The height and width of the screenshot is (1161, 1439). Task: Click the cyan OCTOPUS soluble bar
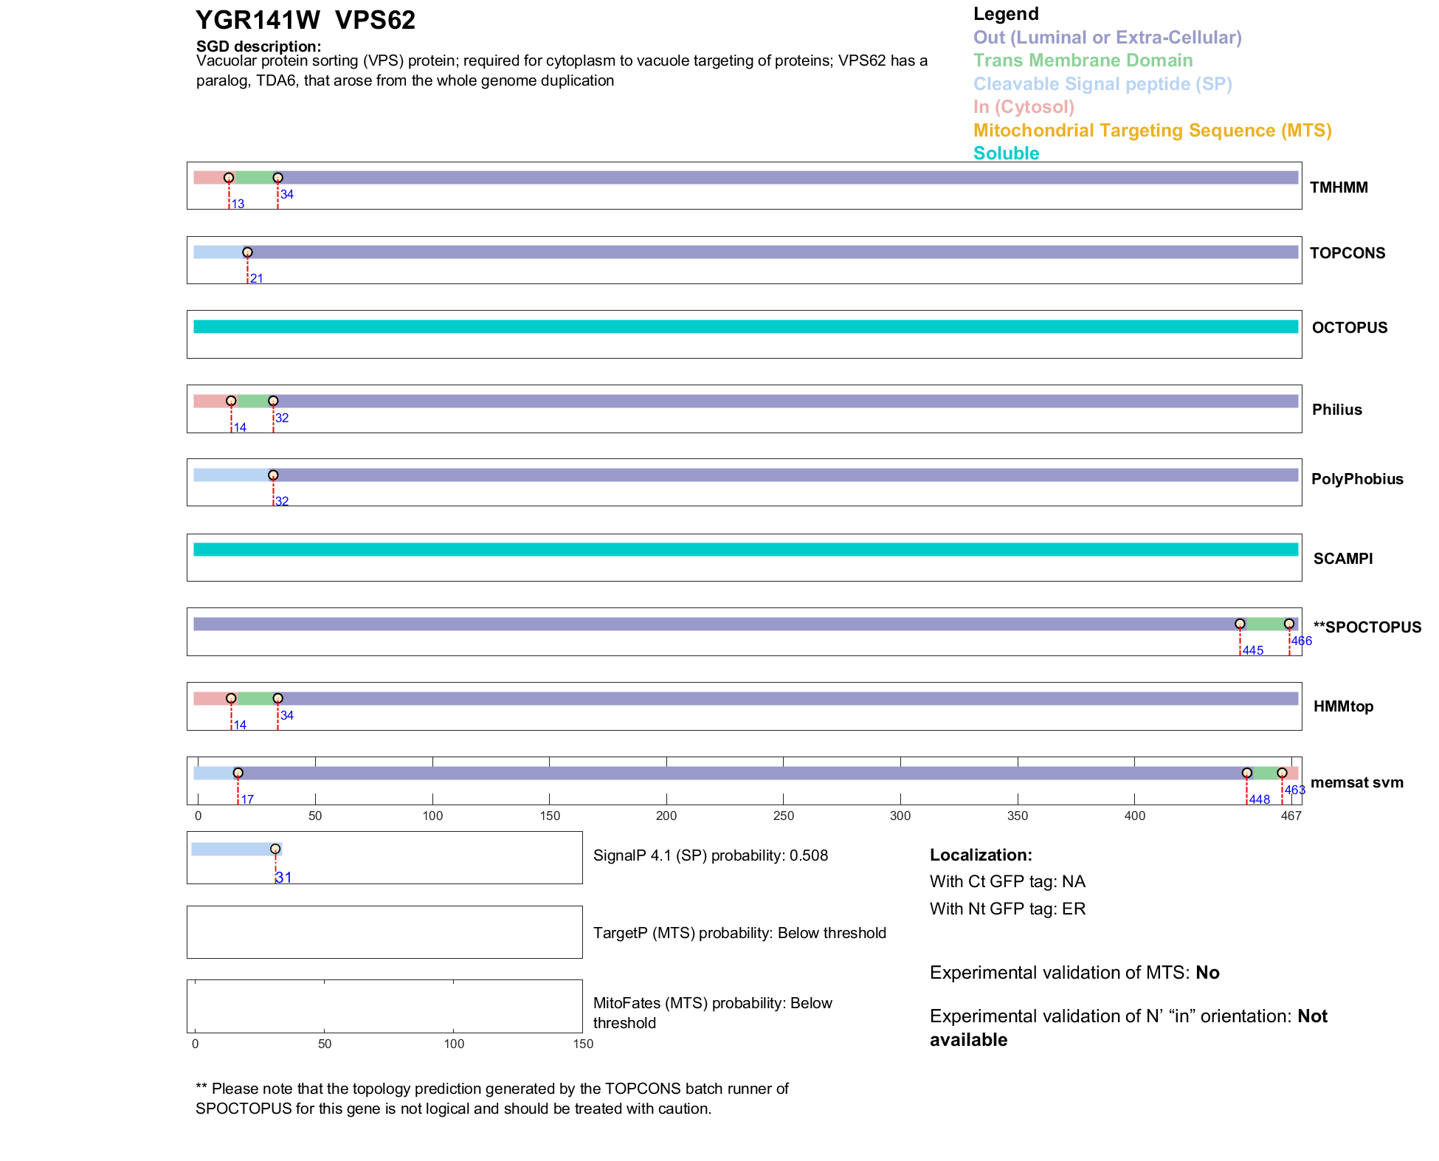(745, 327)
